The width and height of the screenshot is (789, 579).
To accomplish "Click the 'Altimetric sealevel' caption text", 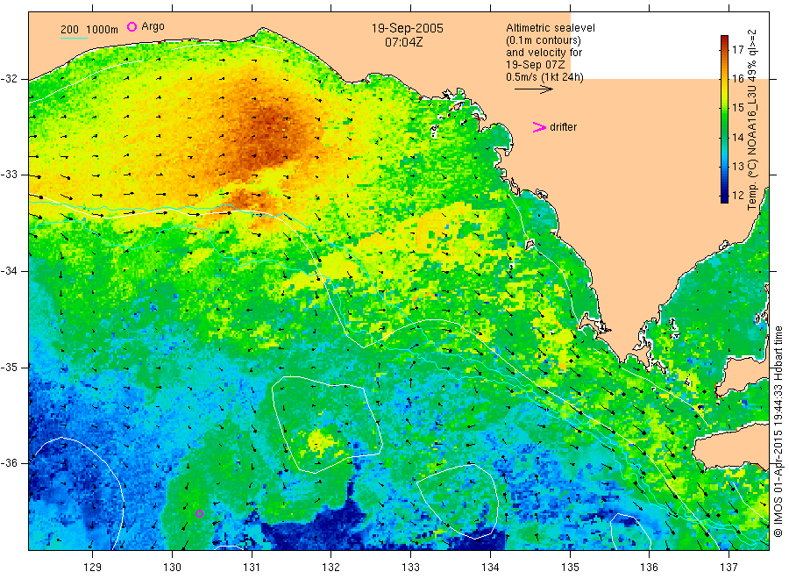I will point(550,28).
